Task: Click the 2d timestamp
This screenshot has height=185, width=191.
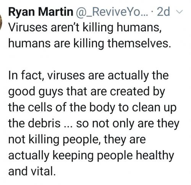Action: tap(163, 11)
